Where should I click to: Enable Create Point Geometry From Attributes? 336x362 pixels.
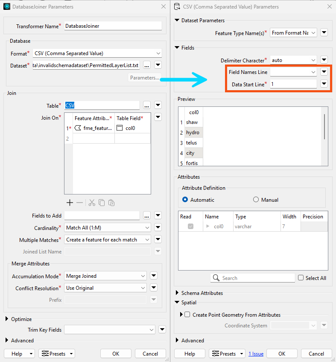pyautogui.click(x=187, y=315)
